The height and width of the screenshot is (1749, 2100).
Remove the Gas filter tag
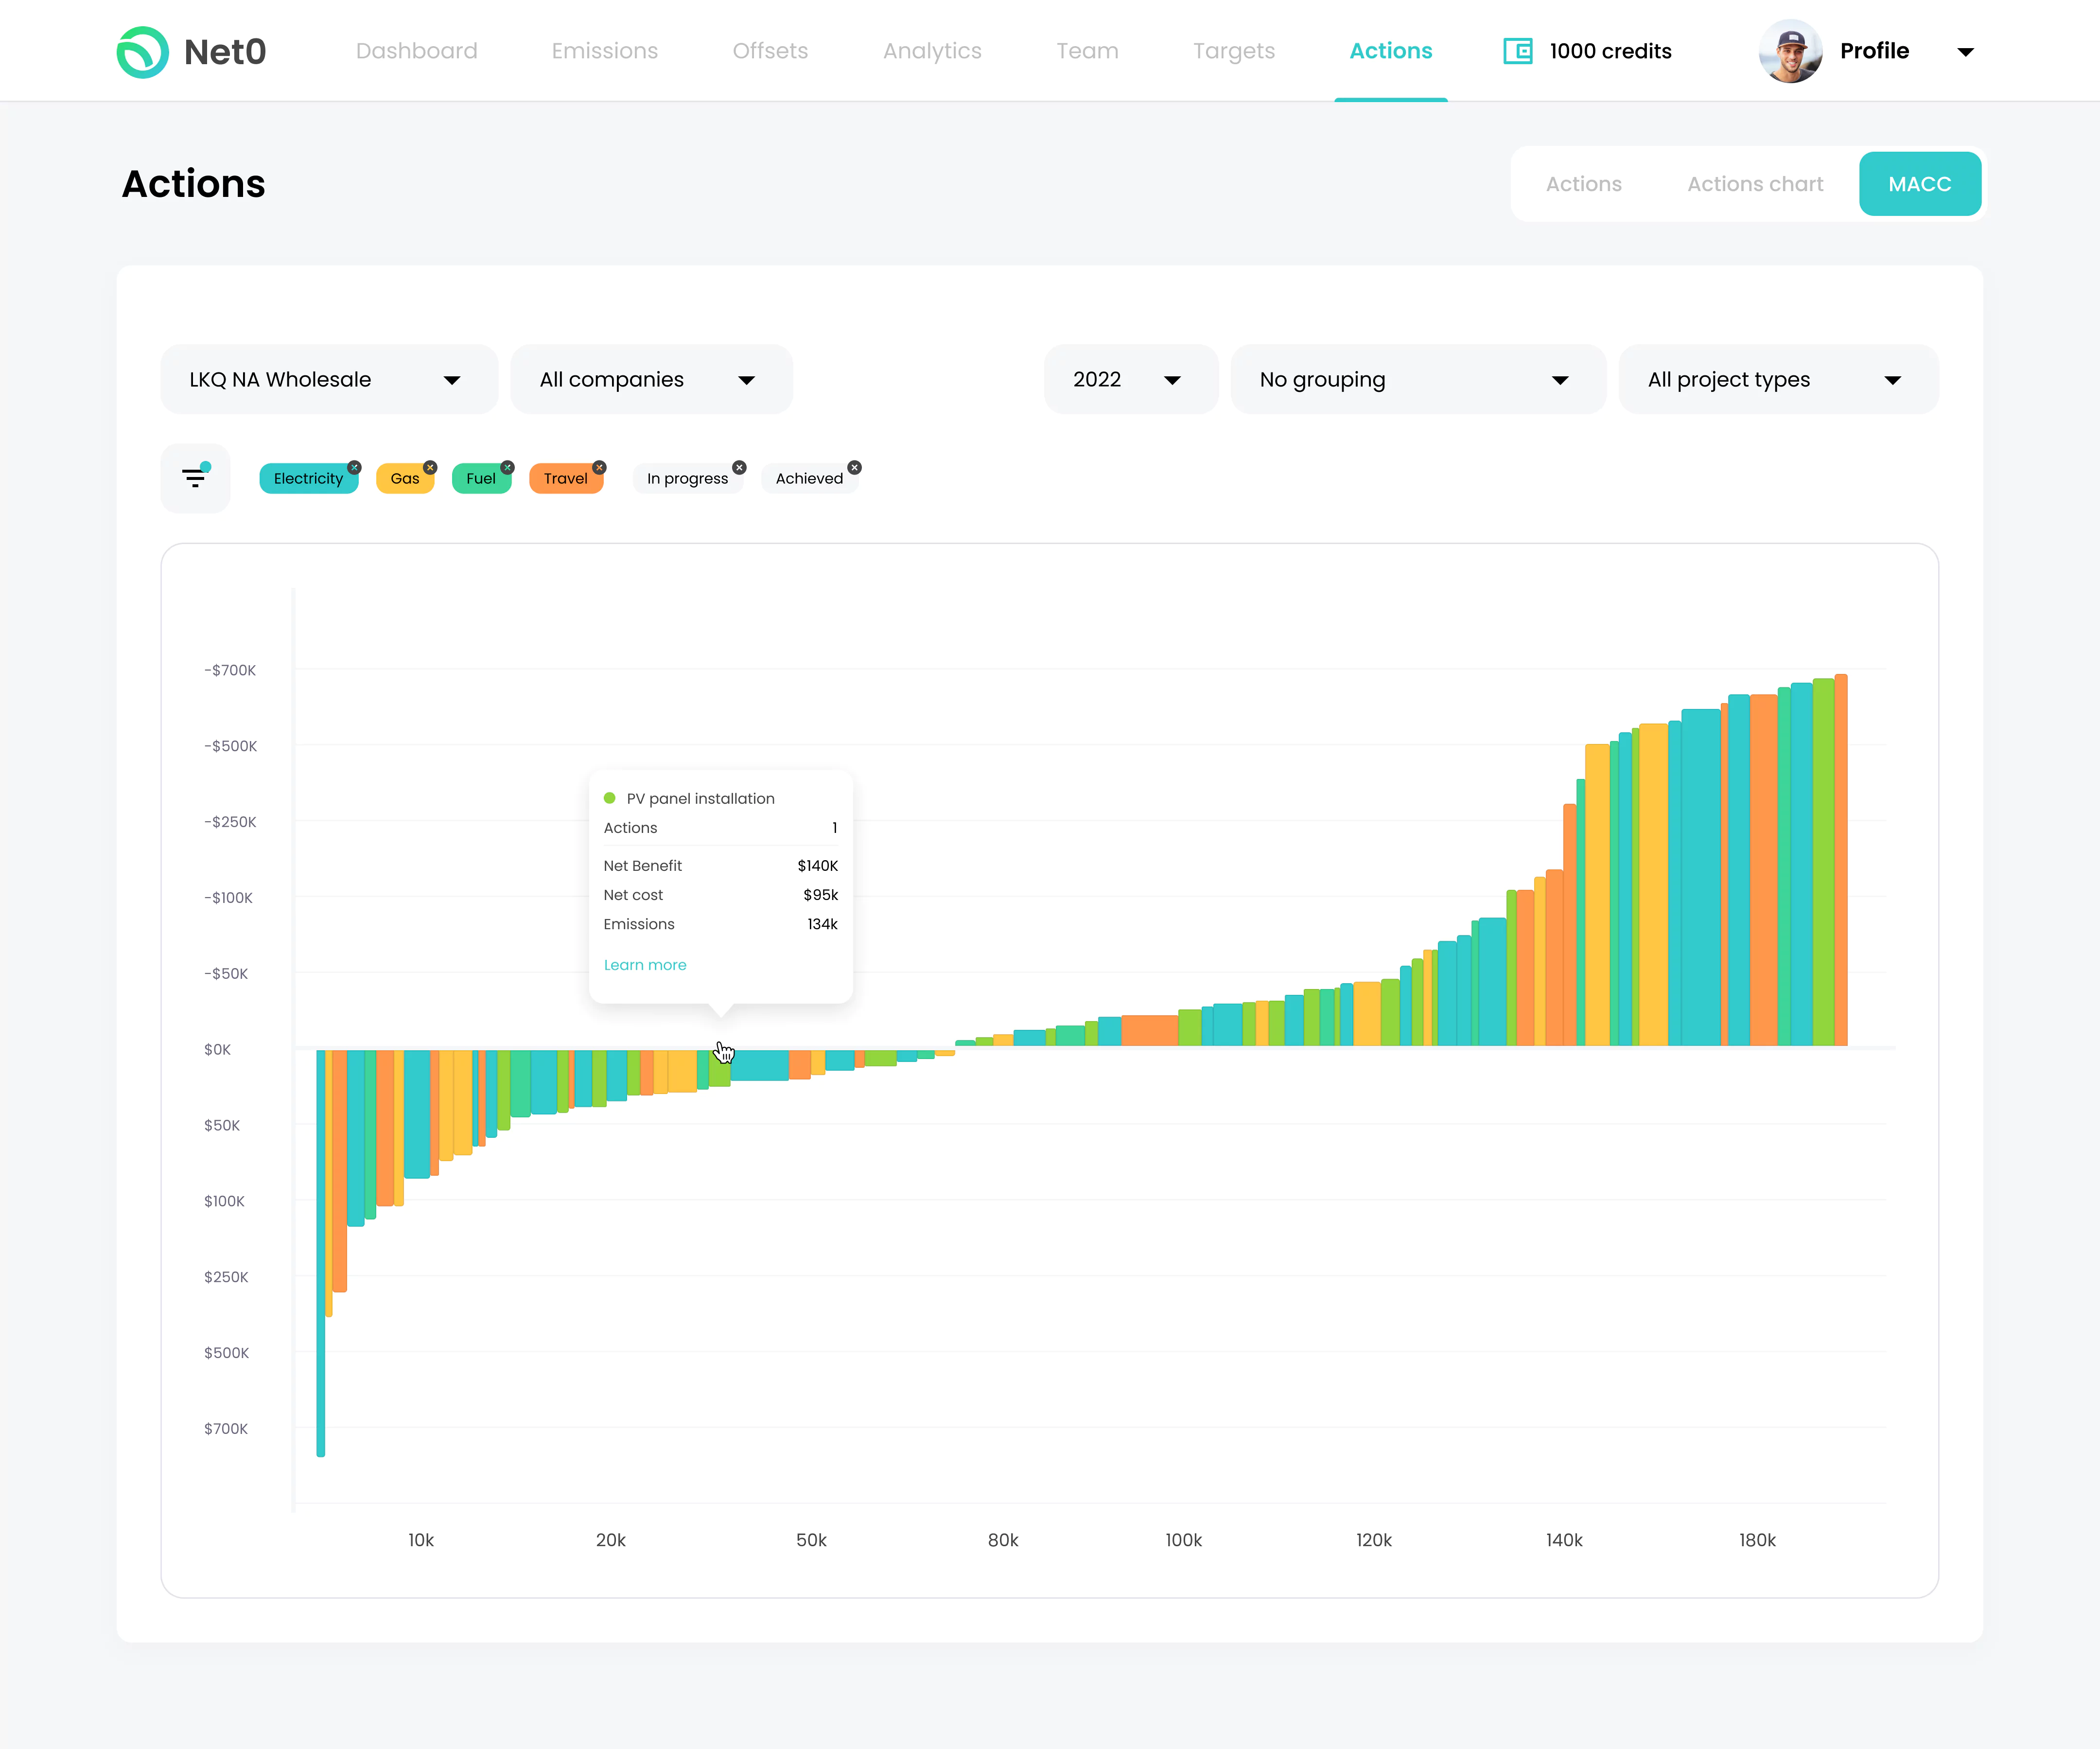[430, 467]
